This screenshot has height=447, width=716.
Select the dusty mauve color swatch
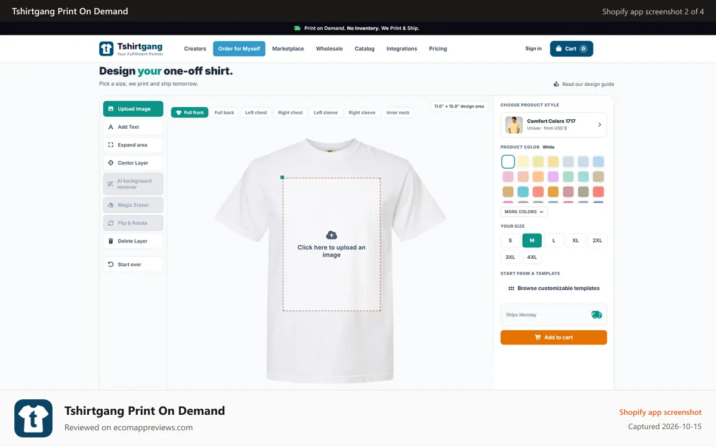pyautogui.click(x=568, y=192)
